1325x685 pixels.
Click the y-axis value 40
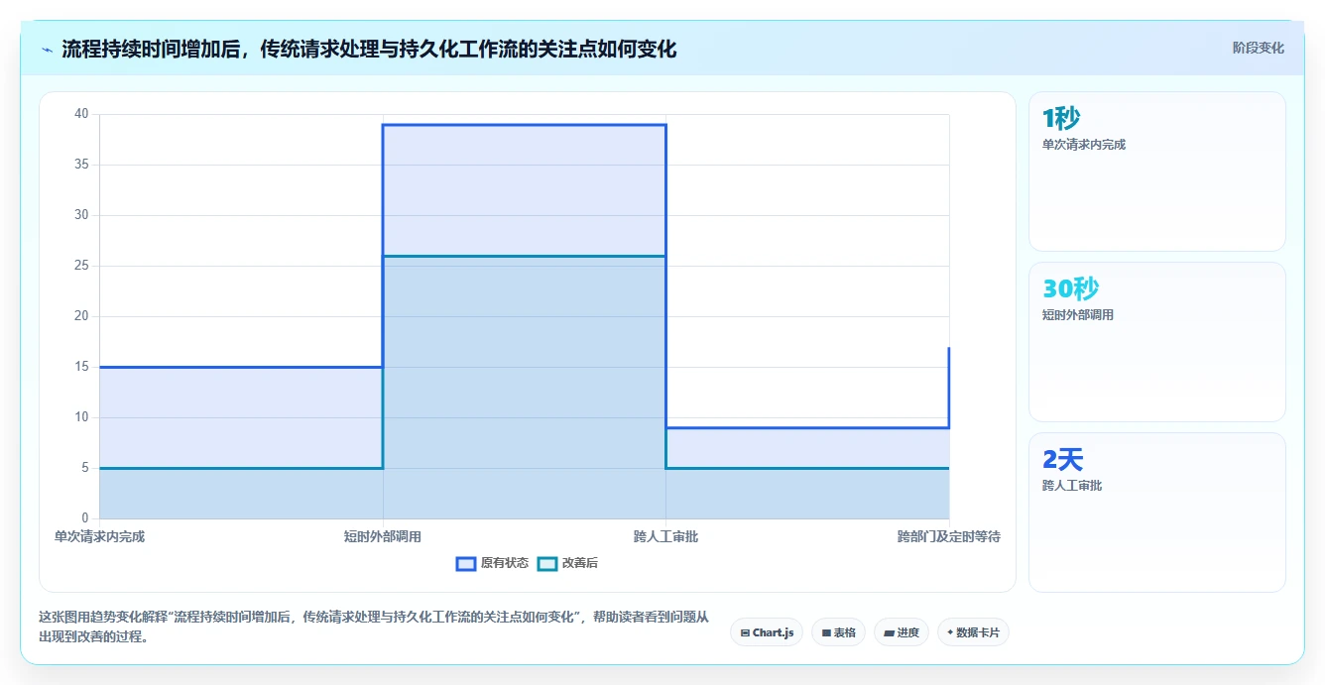tap(81, 114)
